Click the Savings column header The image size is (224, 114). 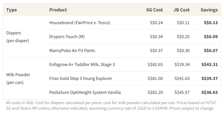(x=209, y=10)
